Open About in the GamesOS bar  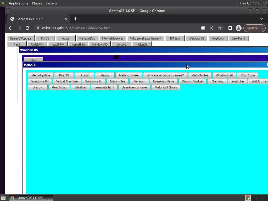(x=66, y=38)
